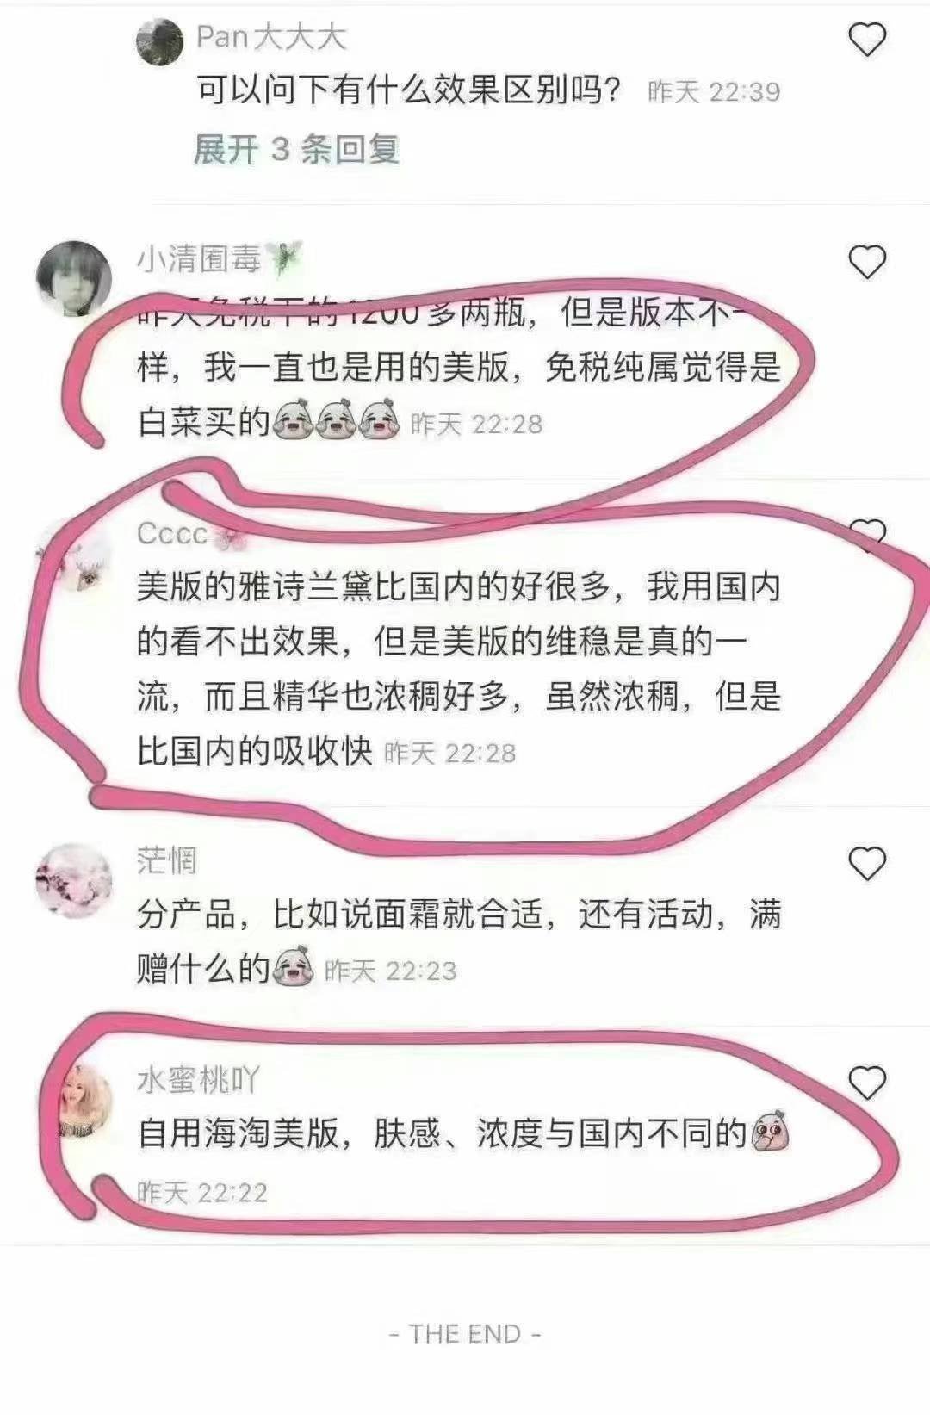Like 茫惘's comment with the heart
This screenshot has height=1415, width=930.
tap(867, 863)
